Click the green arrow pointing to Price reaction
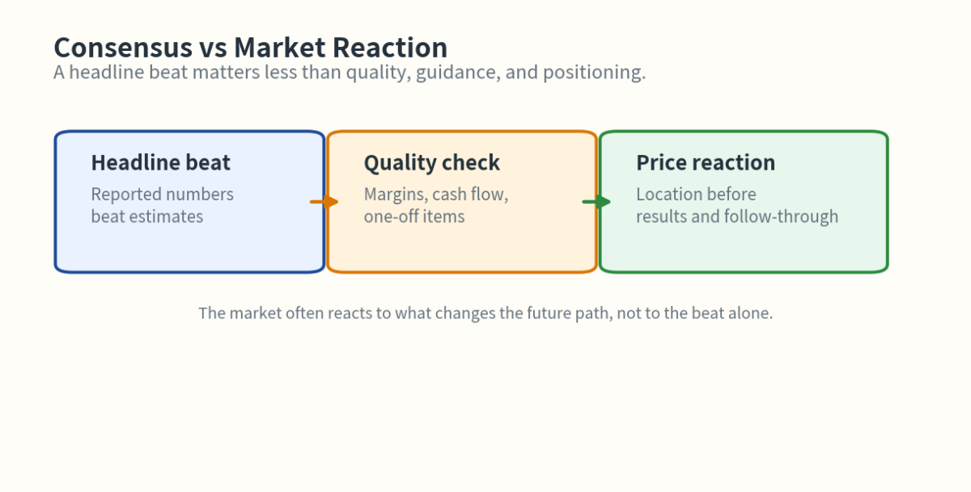The image size is (971, 492). [x=597, y=202]
